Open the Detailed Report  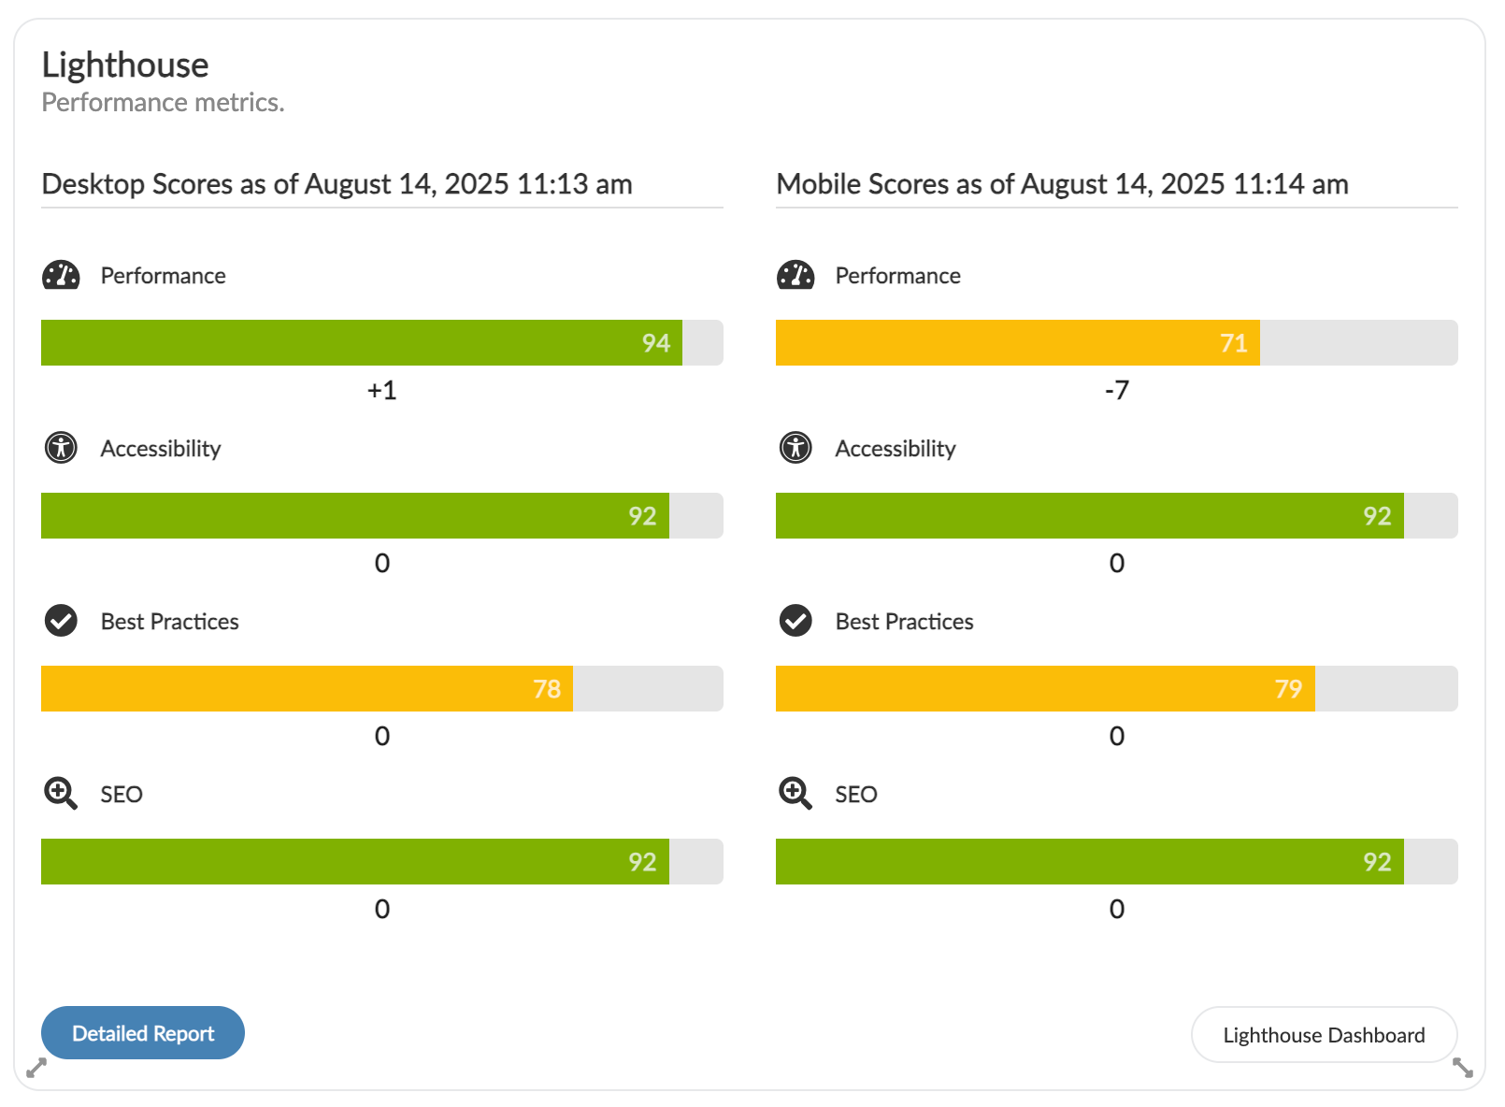[142, 1033]
